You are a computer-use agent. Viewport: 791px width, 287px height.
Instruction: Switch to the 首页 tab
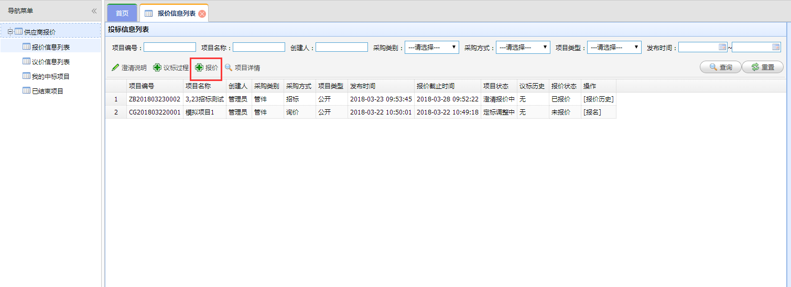coord(122,14)
